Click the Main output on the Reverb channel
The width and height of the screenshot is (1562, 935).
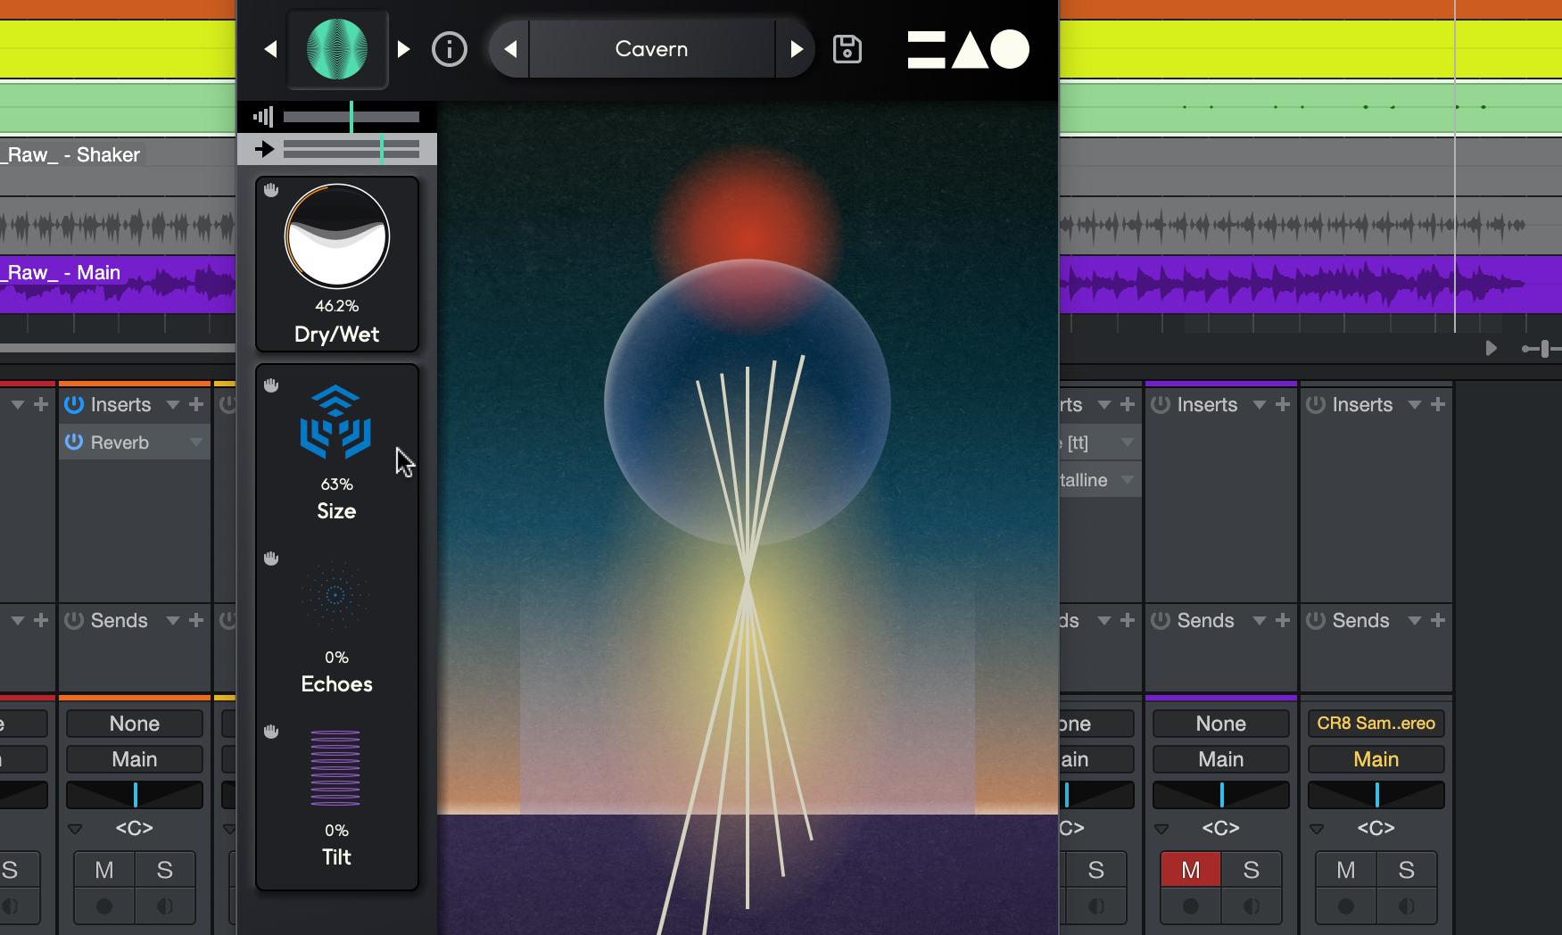tap(135, 759)
